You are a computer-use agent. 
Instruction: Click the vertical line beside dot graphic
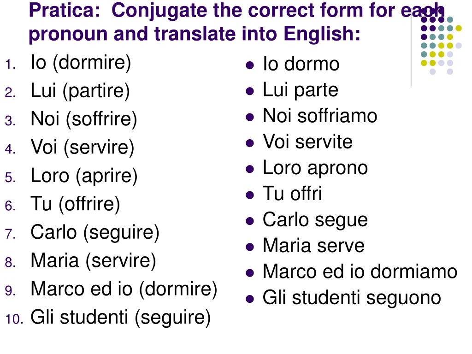(411, 50)
